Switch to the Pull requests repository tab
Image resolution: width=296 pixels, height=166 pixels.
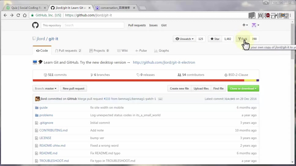(68, 50)
